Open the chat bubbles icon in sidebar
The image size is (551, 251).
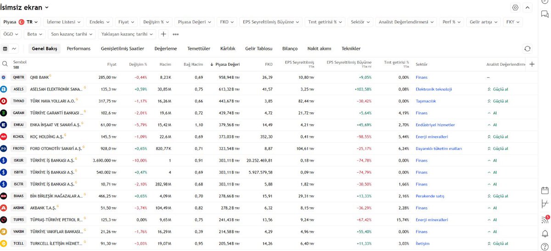(545, 15)
